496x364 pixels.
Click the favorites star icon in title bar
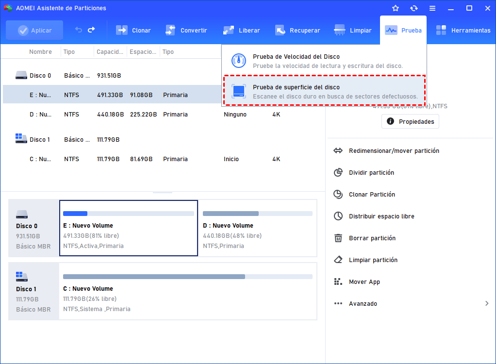tap(396, 8)
